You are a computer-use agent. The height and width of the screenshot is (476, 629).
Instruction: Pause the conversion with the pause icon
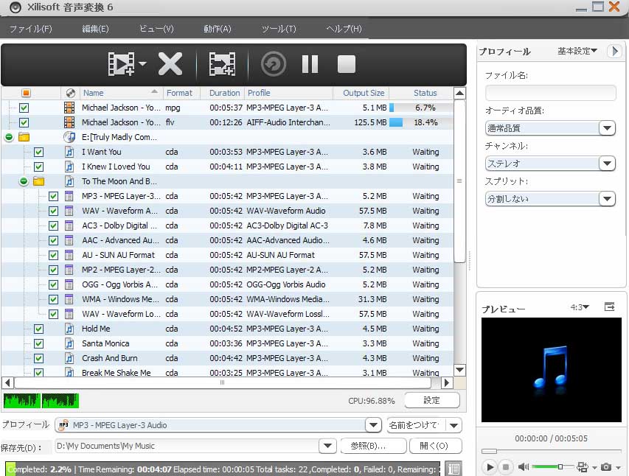[x=310, y=64]
